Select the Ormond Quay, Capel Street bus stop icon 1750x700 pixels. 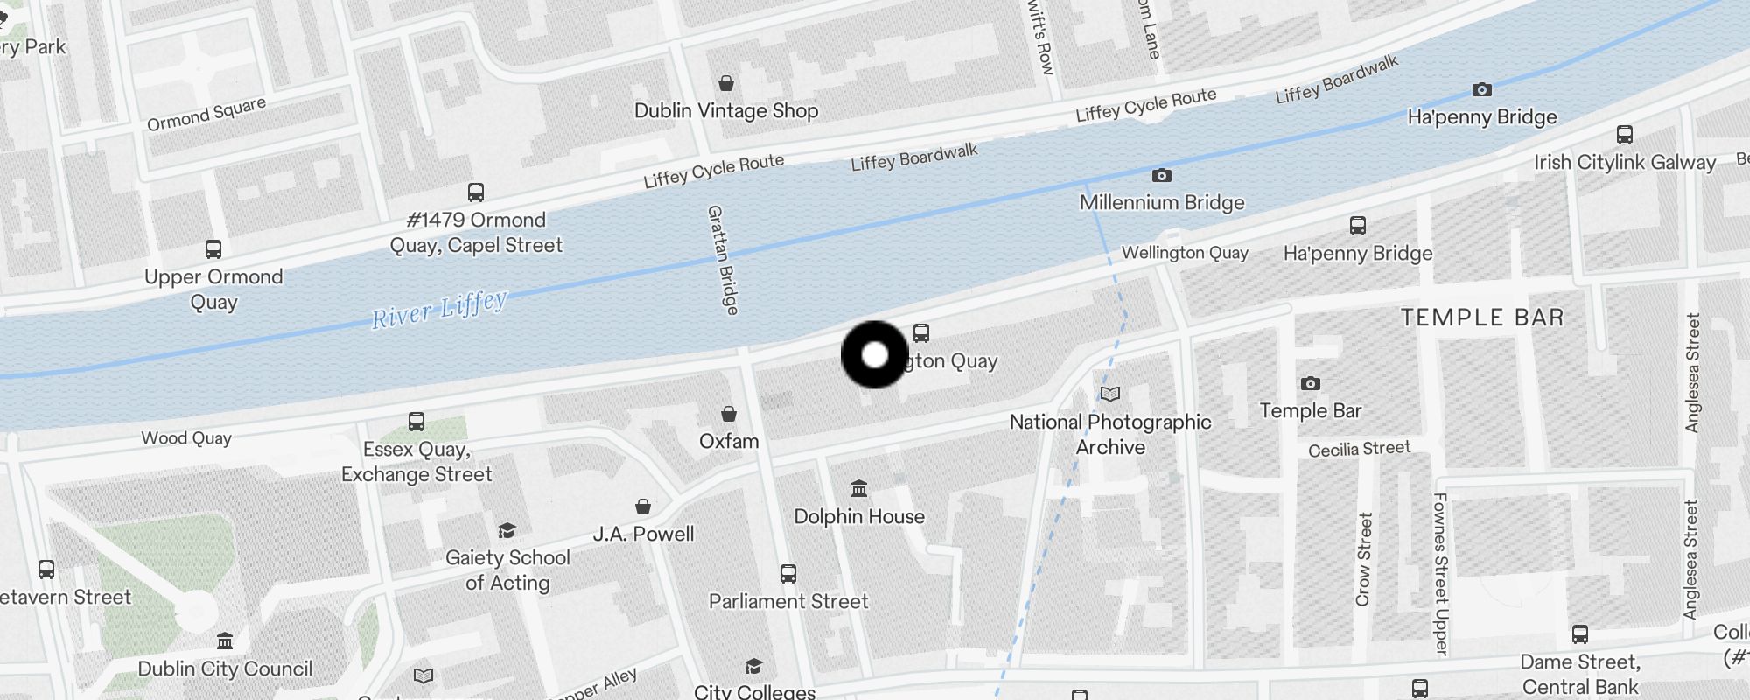tap(476, 192)
